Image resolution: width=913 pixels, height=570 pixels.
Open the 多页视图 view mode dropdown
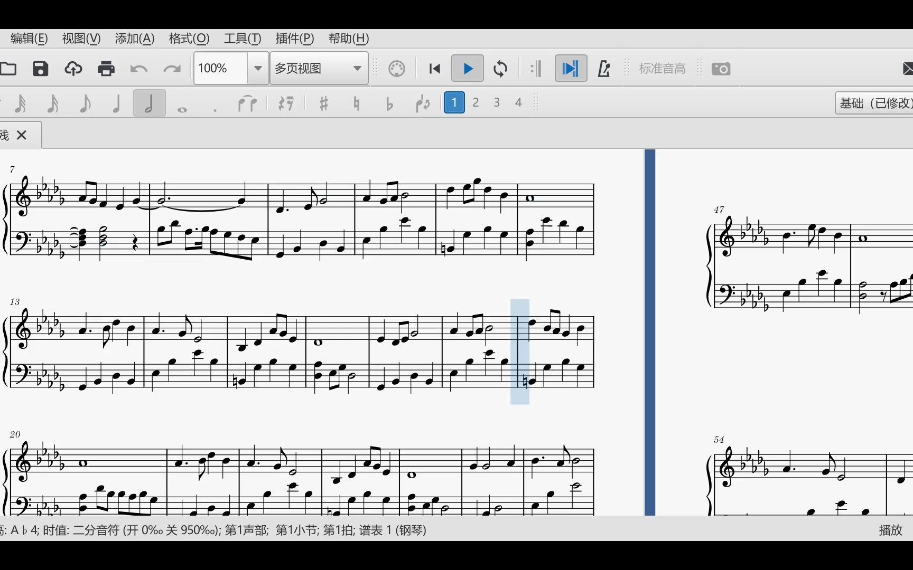pos(319,69)
